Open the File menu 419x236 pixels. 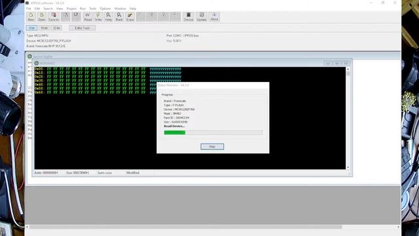29,9
